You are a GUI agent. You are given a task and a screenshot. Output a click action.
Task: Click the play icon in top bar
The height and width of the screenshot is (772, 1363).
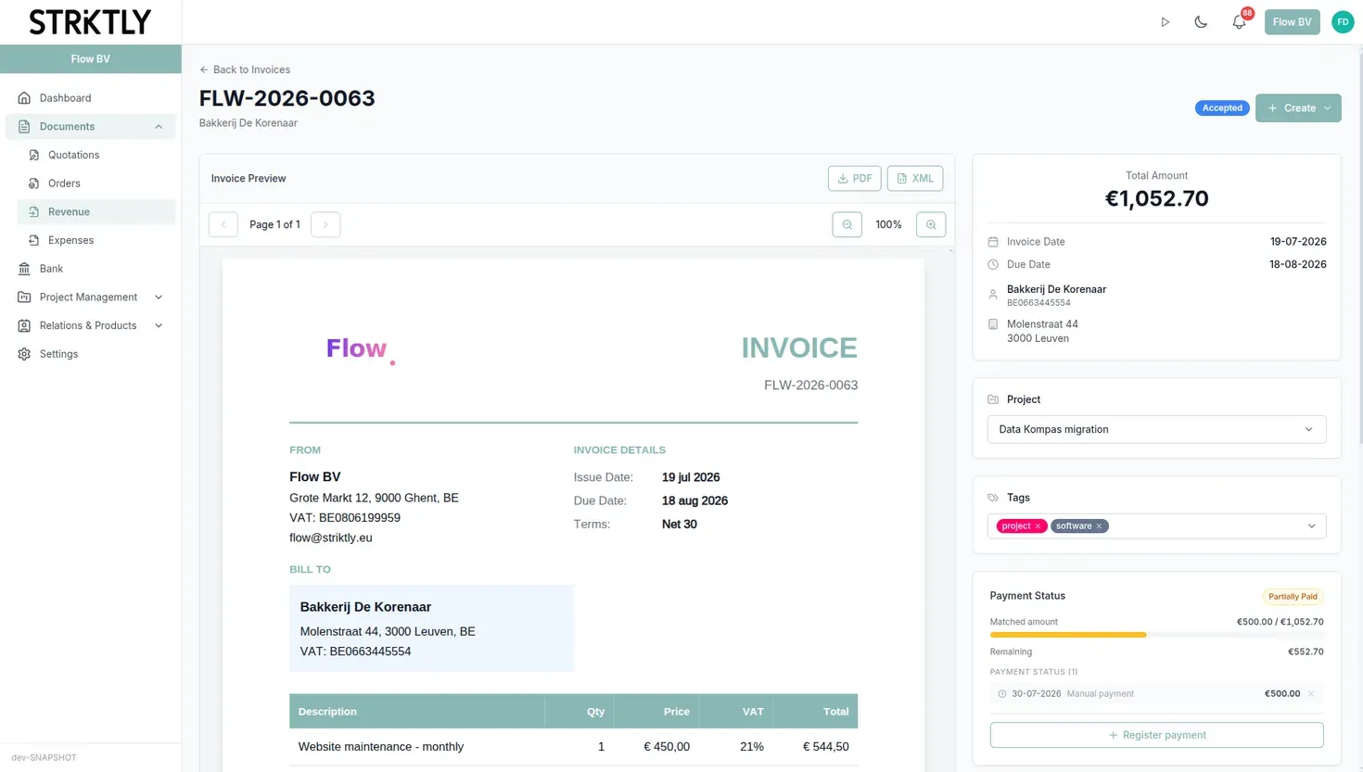1166,22
